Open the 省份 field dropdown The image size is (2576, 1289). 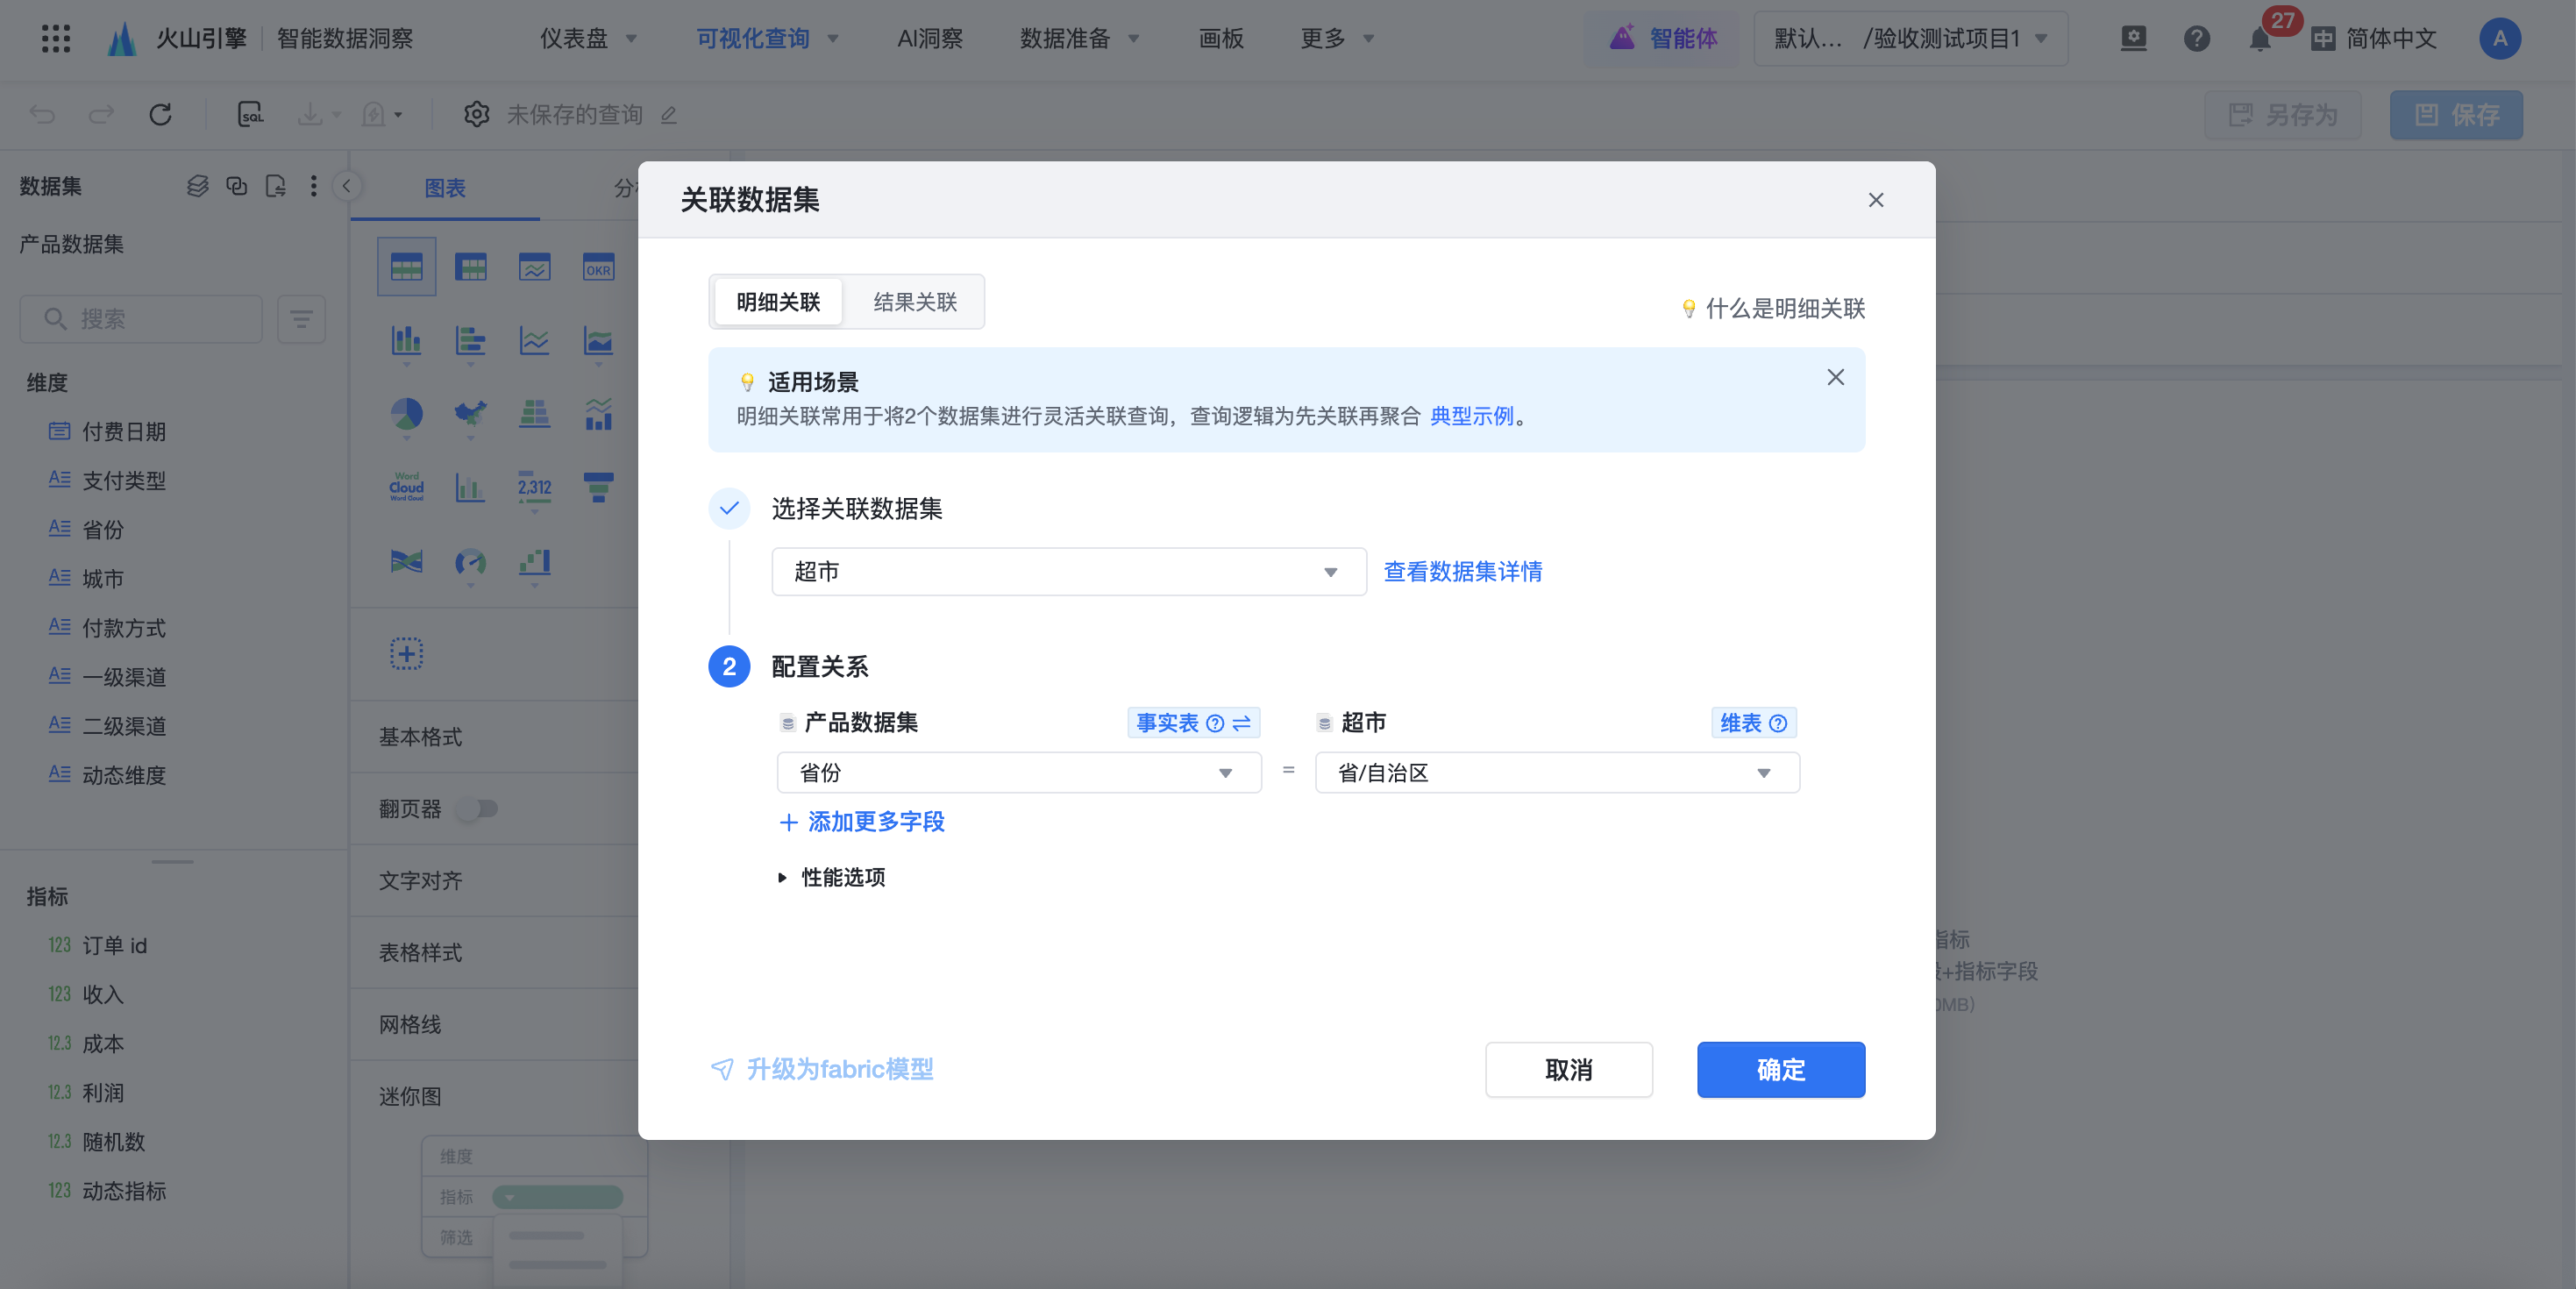pos(1018,773)
